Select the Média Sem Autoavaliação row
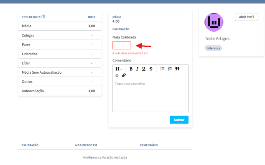The image size is (265, 165). pos(60,73)
